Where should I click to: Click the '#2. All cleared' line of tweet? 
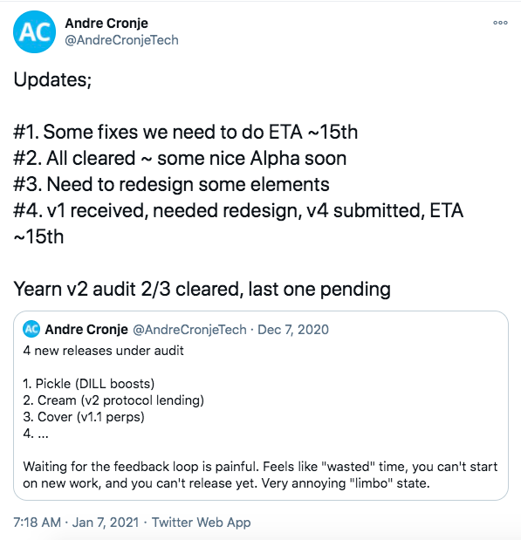(x=180, y=159)
